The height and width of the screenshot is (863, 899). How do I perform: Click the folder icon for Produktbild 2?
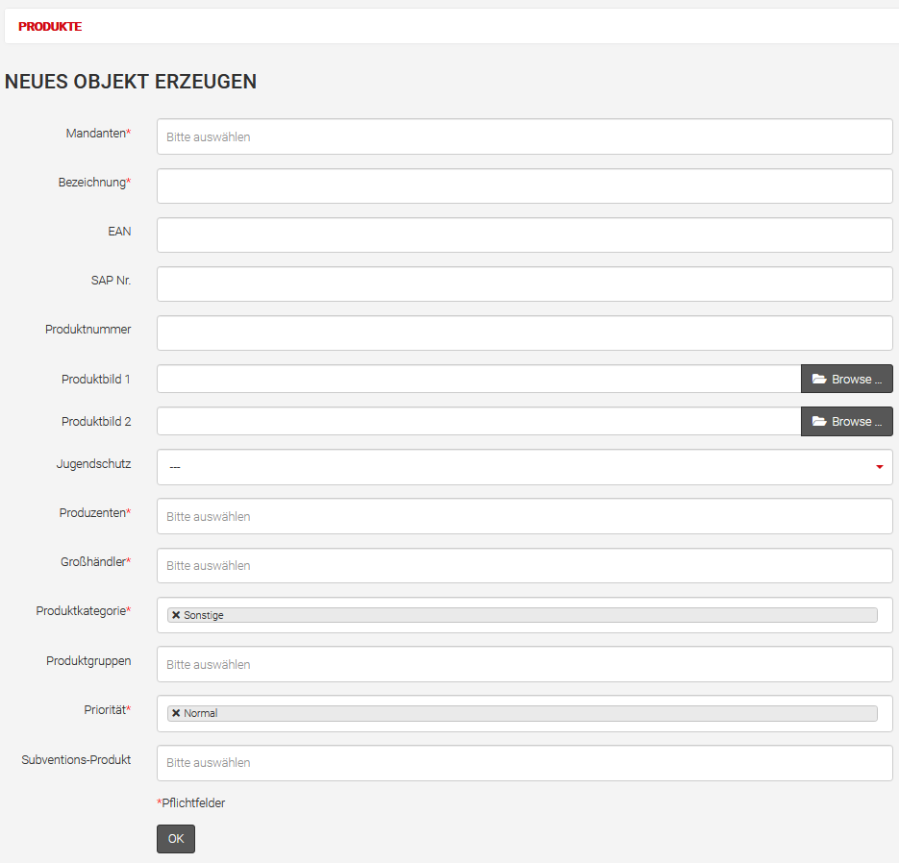(819, 422)
